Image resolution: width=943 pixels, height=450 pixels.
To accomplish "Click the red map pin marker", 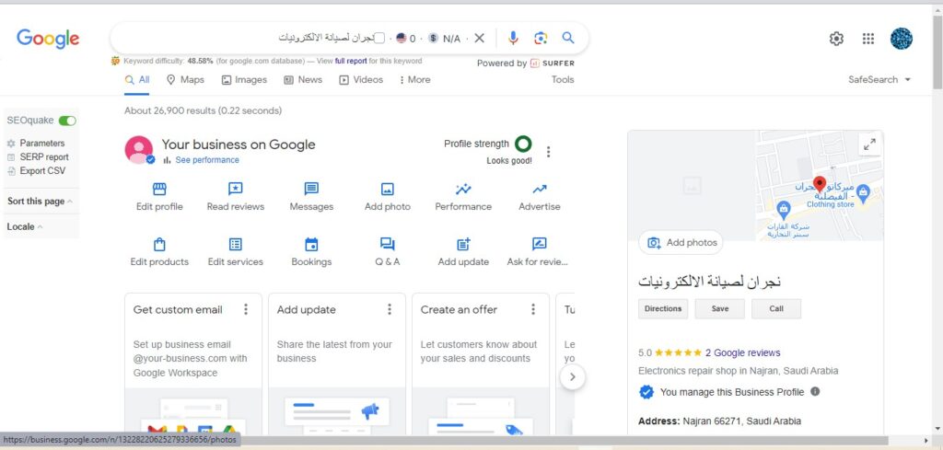I will click(x=819, y=184).
